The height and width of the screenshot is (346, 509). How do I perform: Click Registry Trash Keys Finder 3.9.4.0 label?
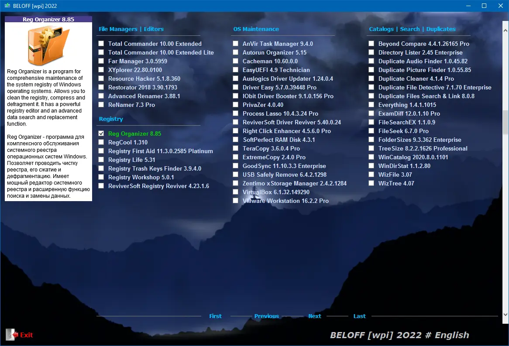pos(155,168)
